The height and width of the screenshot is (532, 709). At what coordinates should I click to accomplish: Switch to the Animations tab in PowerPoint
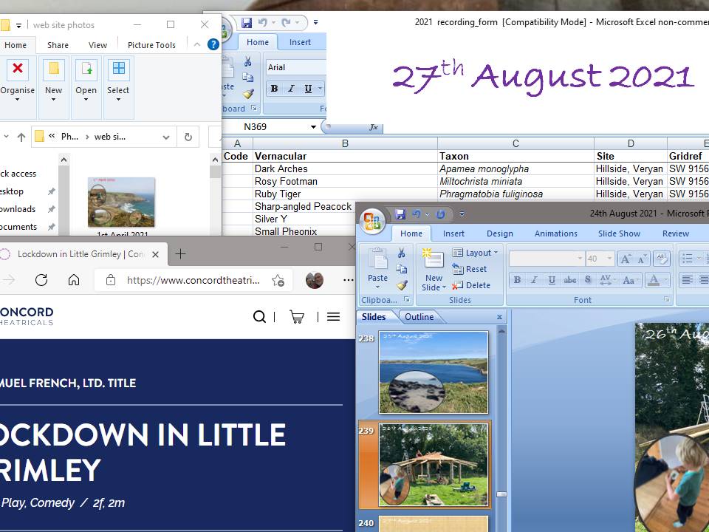coord(555,233)
